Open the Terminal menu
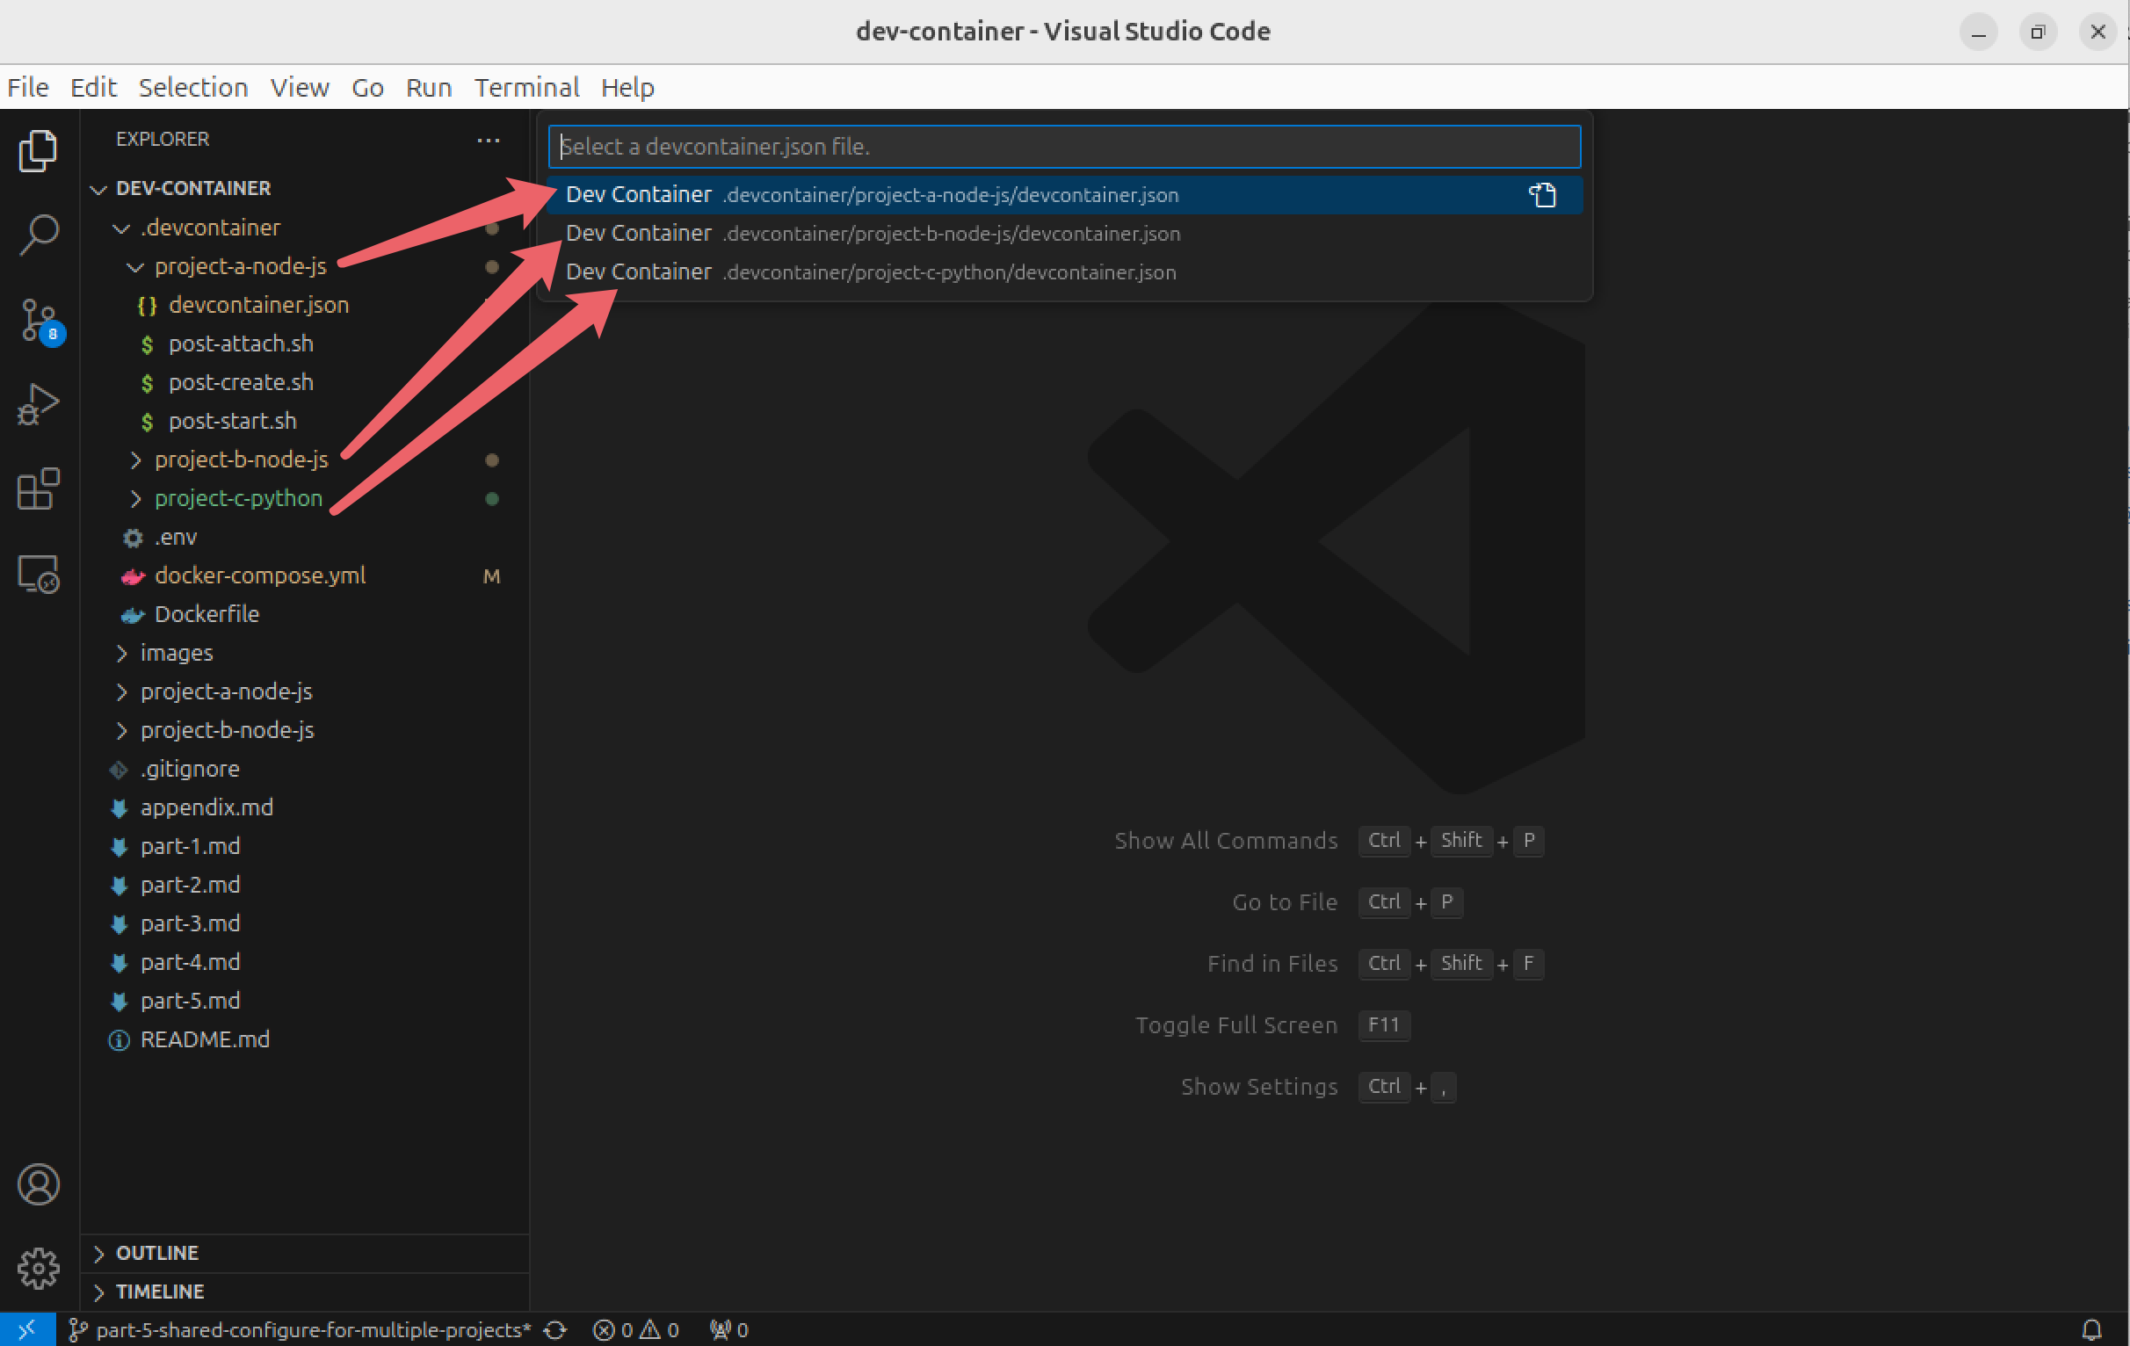This screenshot has height=1346, width=2130. 527,87
